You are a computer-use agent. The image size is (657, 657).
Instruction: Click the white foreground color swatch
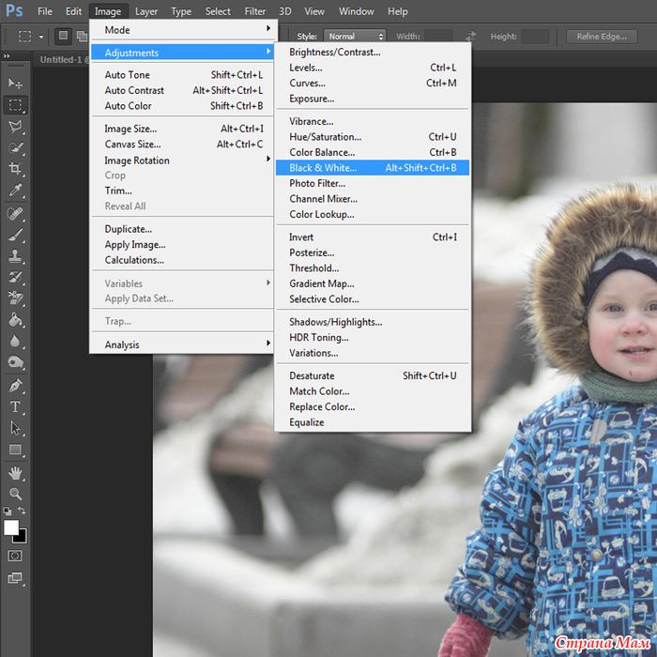tap(11, 528)
